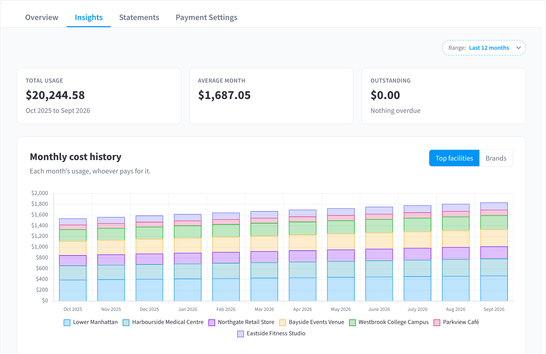Toggle Eastside Fitness Studio legend swatch
This screenshot has width=546, height=354.
[x=240, y=334]
